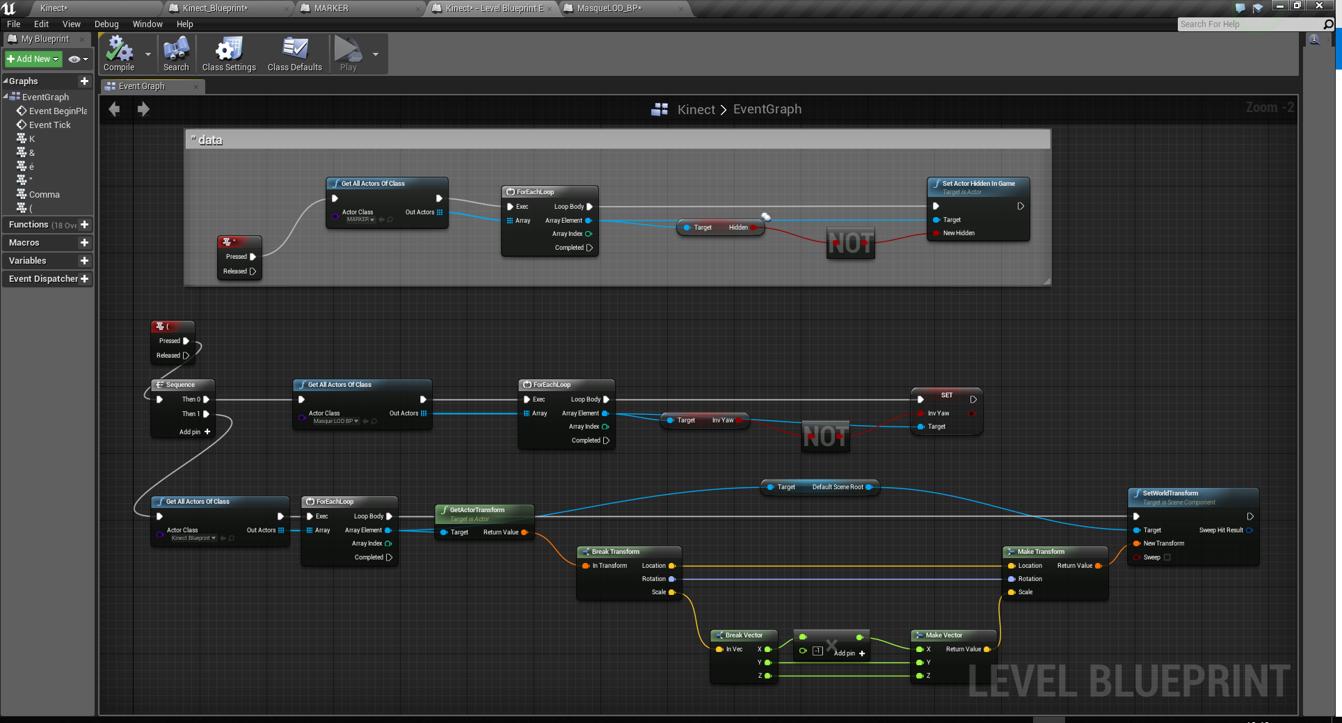
Task: Add a new function with plus icon
Action: pos(85,225)
